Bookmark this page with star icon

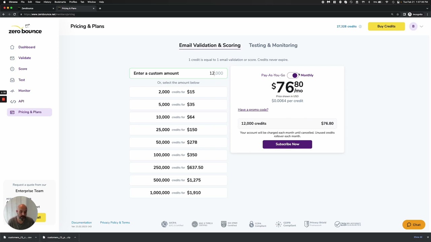point(398,14)
